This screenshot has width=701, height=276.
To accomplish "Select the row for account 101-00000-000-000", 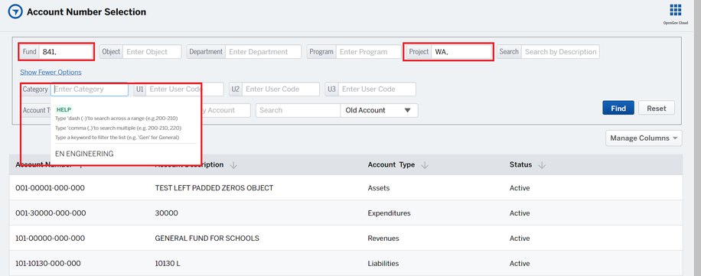I will click(x=346, y=238).
